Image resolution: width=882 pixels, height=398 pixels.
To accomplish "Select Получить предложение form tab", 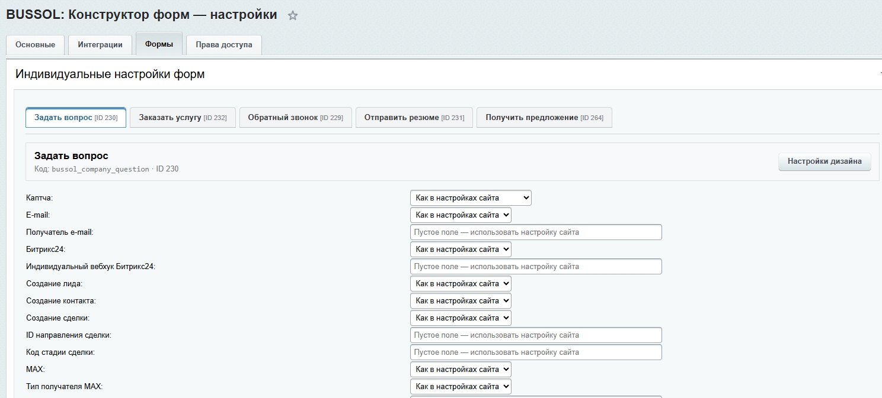I will coord(544,117).
